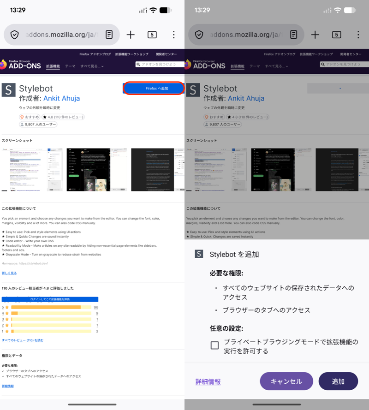Tap the tab counter showing 5
The height and width of the screenshot is (410, 369).
click(x=152, y=35)
